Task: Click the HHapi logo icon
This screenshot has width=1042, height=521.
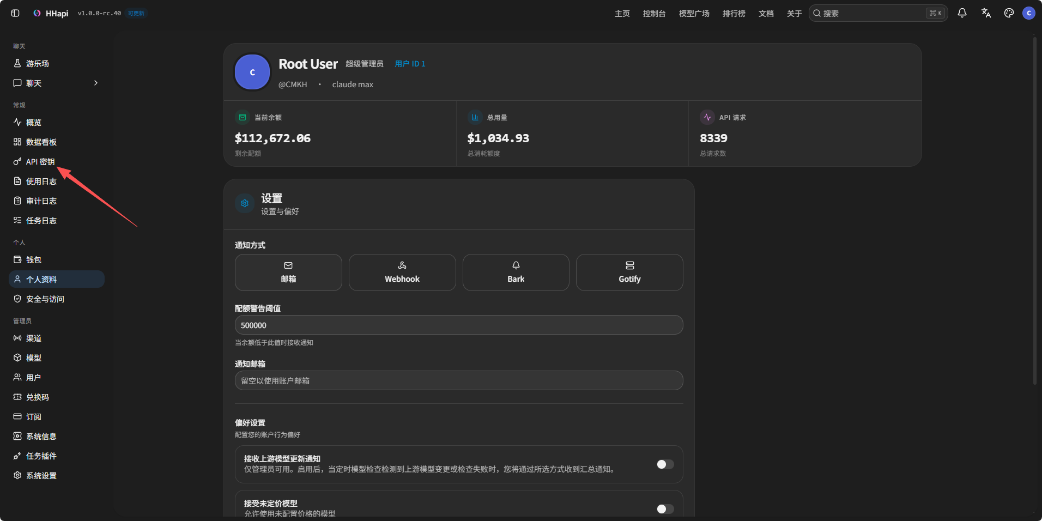Action: tap(37, 13)
